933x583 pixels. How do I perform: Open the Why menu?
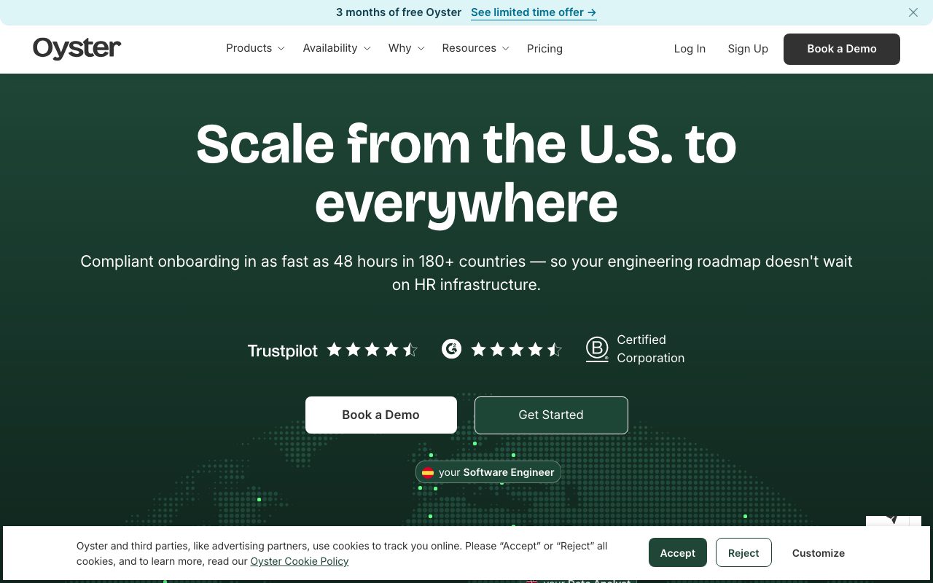(x=407, y=48)
